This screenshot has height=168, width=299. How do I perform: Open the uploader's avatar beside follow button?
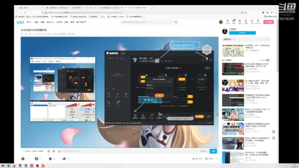pyautogui.click(x=225, y=31)
